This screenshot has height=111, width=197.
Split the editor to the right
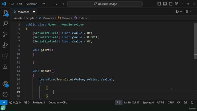click(x=186, y=12)
